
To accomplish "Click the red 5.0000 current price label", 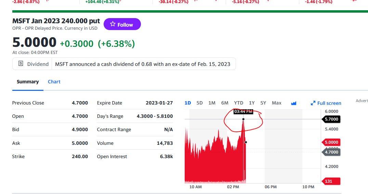I will [331, 142].
